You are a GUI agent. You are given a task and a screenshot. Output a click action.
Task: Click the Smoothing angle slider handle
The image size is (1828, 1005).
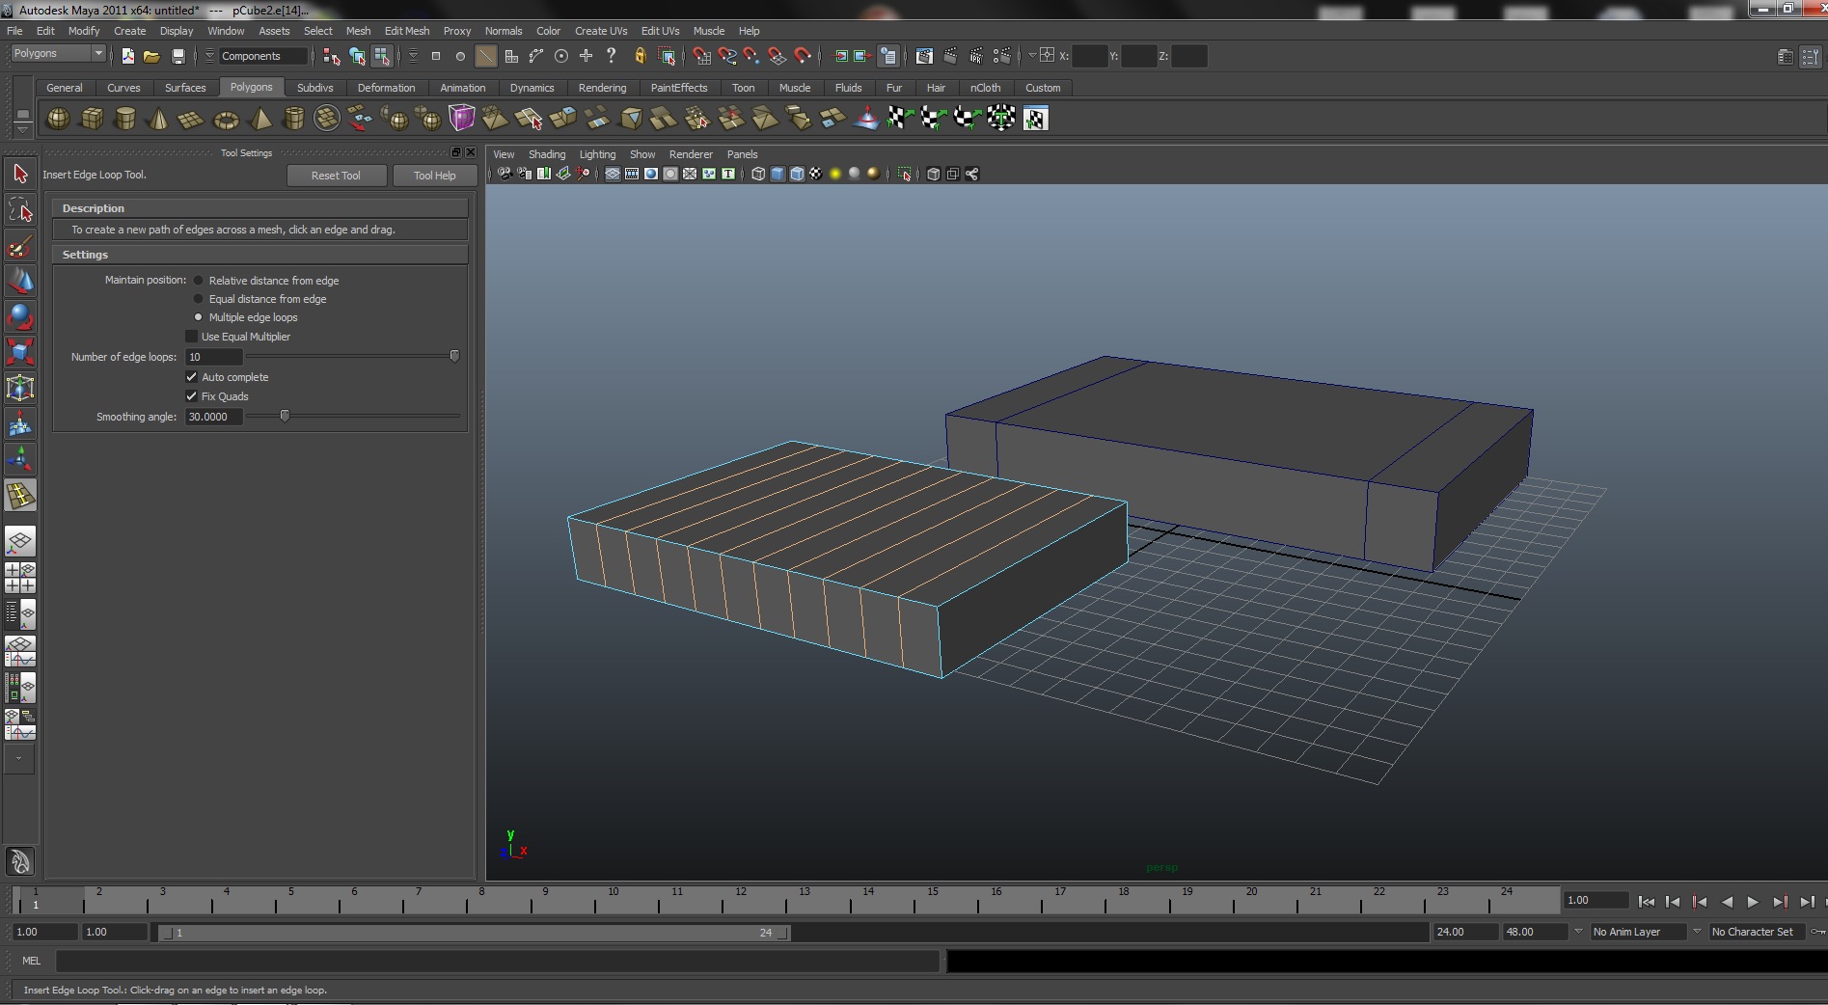(x=285, y=417)
